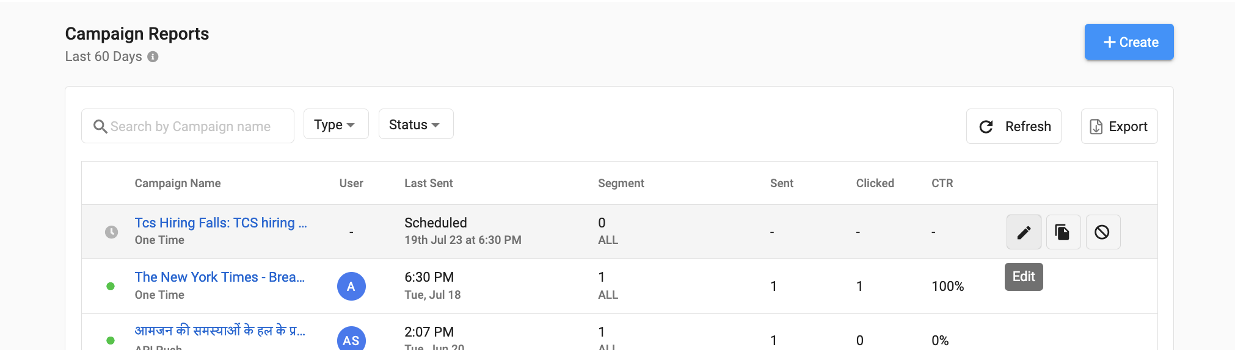This screenshot has width=1235, height=350.
Task: Open The New York Times campaign link
Action: (220, 277)
